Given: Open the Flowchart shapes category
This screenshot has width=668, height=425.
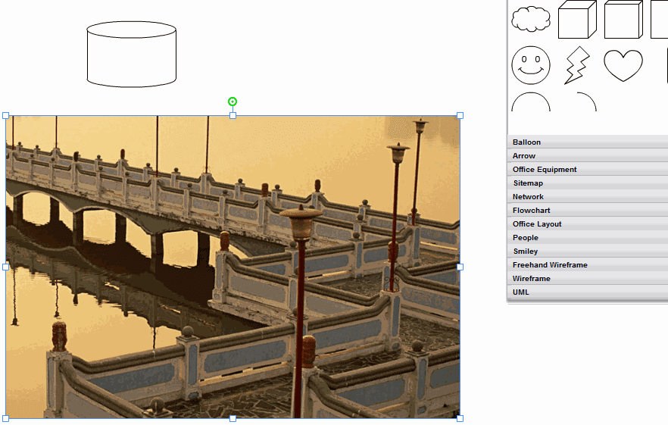Looking at the screenshot, I should coord(588,210).
